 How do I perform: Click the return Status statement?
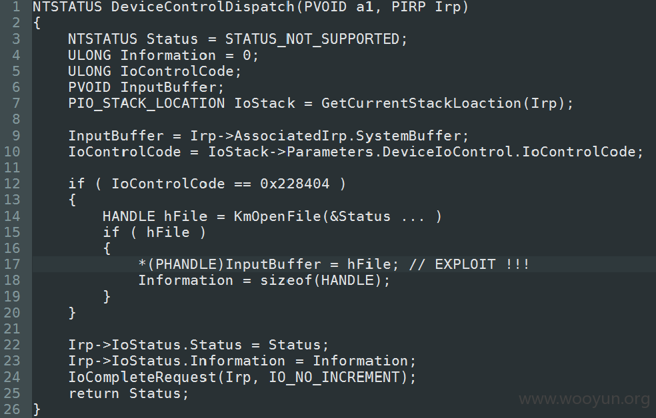pos(129,393)
